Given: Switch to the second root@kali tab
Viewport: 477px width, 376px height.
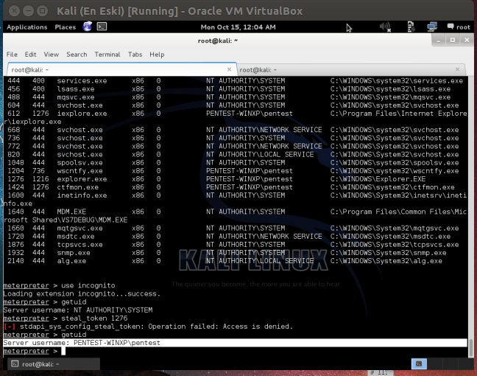Looking at the screenshot, I should pos(351,70).
